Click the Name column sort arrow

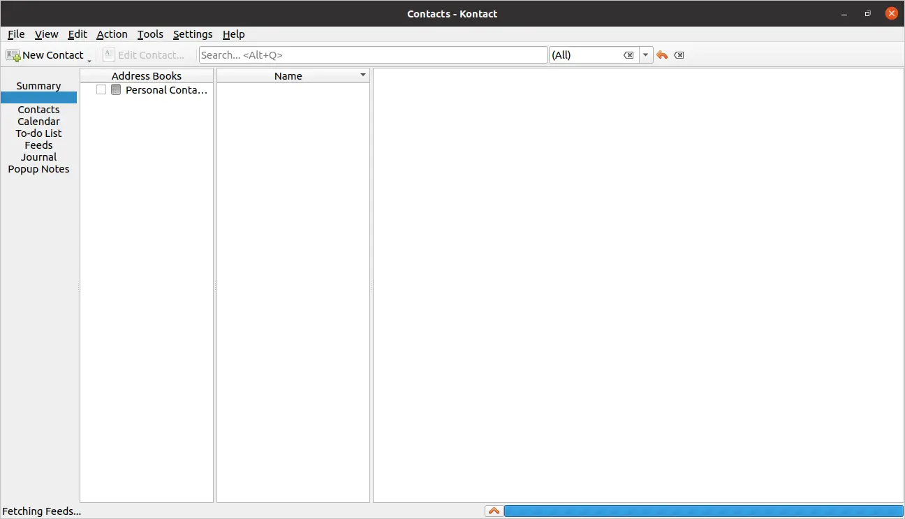(x=362, y=75)
